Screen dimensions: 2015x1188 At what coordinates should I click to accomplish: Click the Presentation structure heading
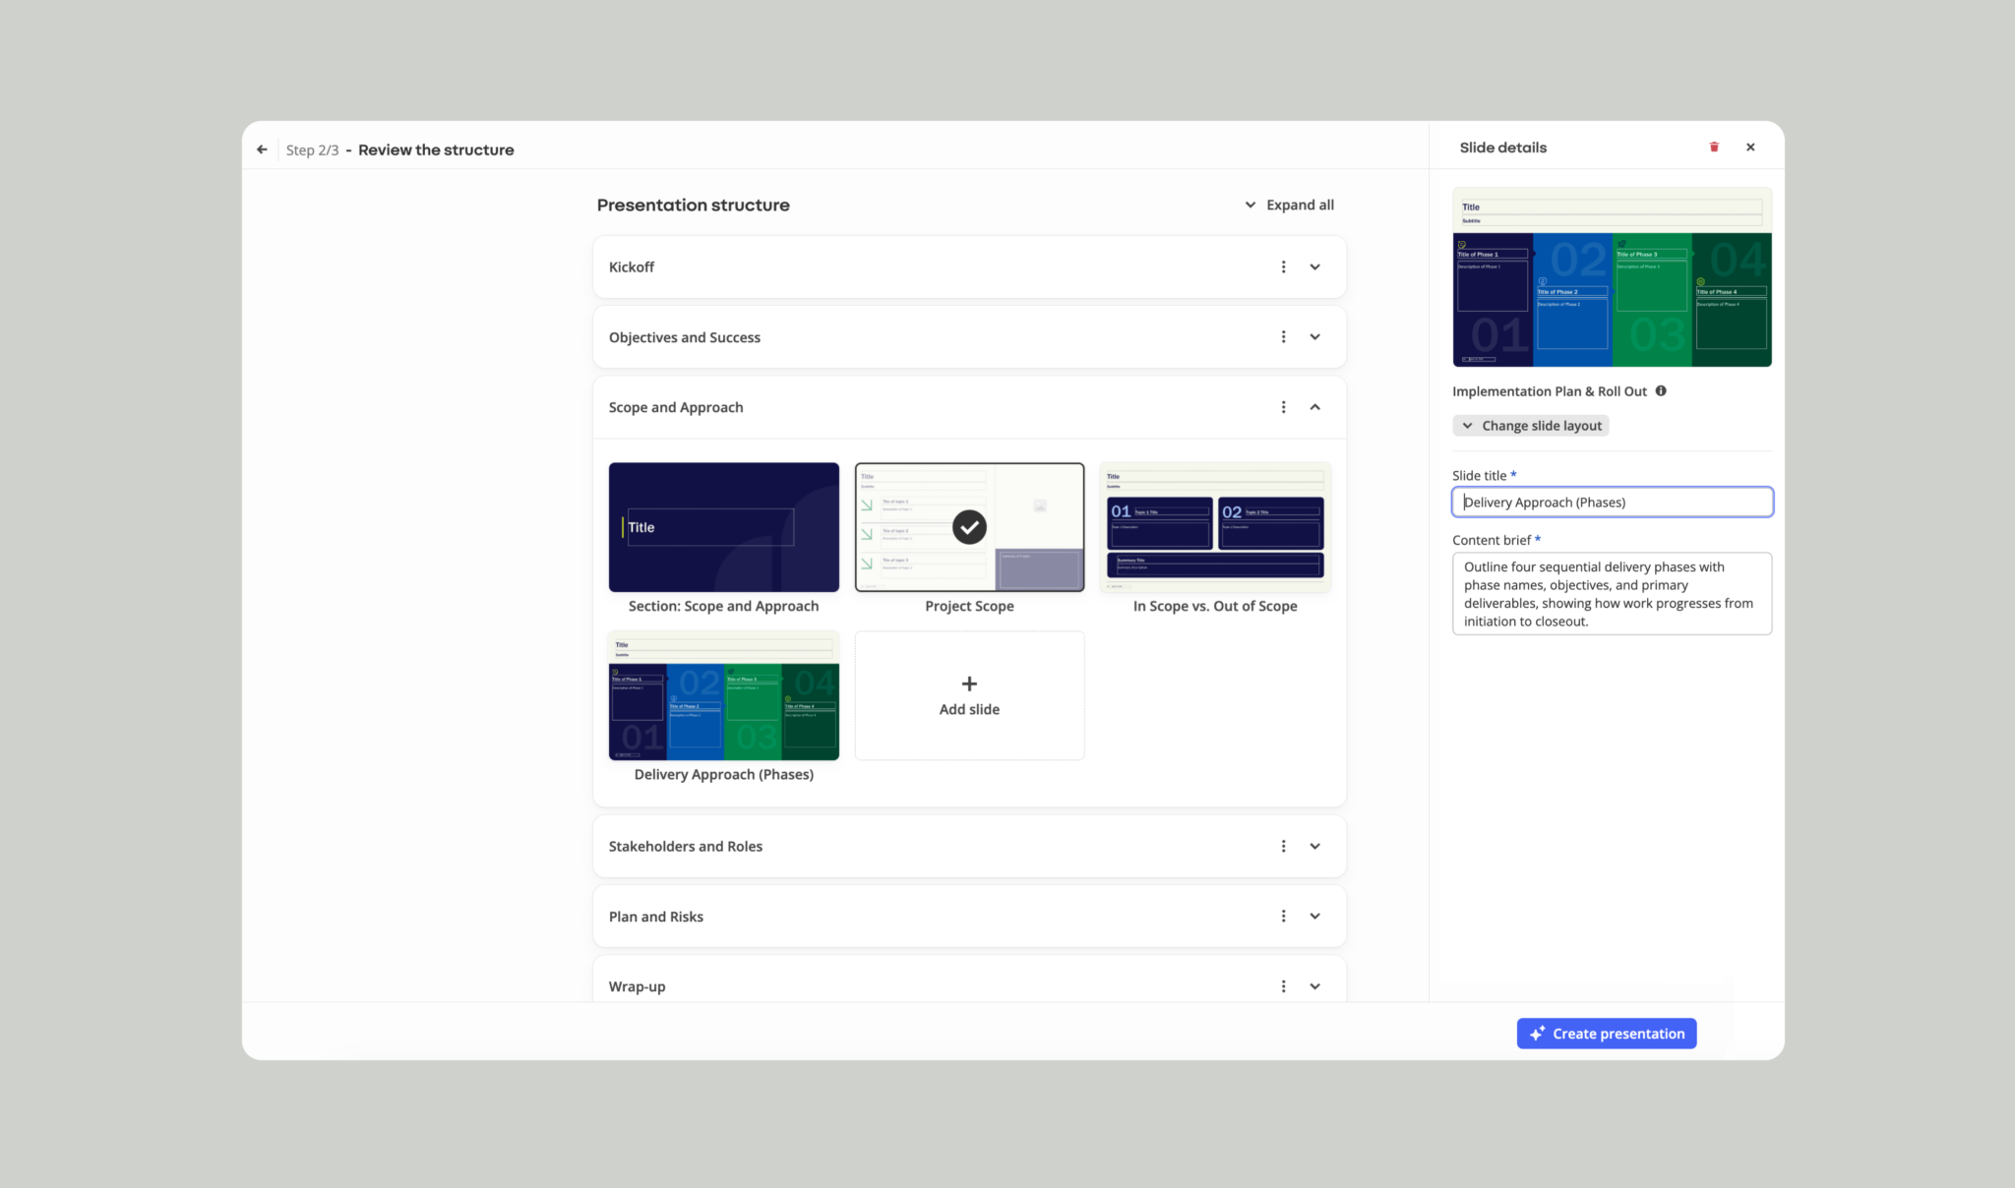click(x=693, y=205)
